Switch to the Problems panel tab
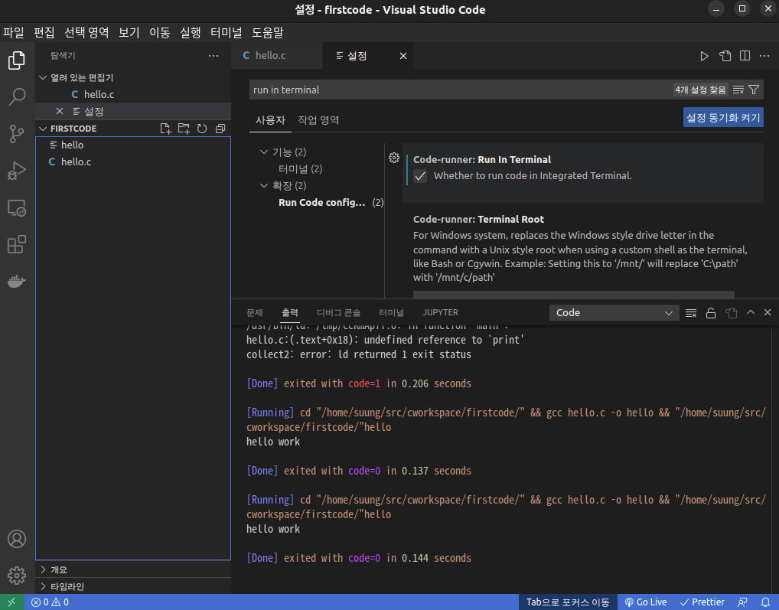Viewport: 779px width, 610px height. point(254,312)
